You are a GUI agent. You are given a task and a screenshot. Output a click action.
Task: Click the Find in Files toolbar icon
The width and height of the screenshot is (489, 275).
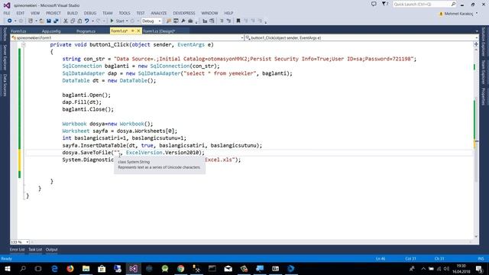coord(169,21)
